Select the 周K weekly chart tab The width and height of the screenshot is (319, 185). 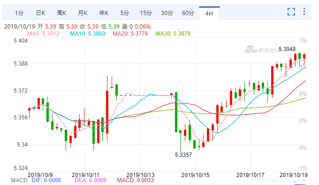click(x=61, y=13)
